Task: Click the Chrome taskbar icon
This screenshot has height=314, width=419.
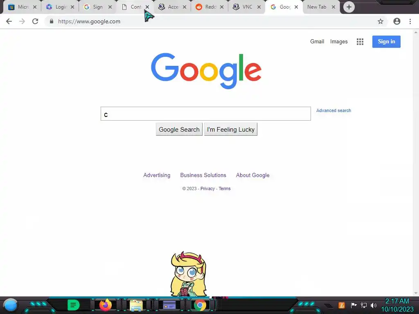Action: 200,305
